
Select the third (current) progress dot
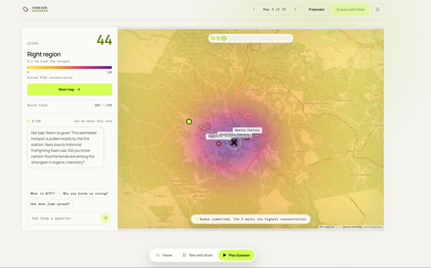pos(224,38)
